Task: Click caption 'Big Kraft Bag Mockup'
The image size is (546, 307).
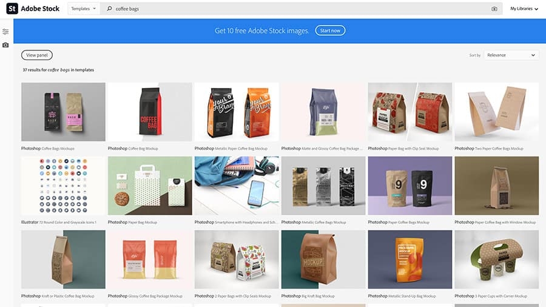Action: coord(318,296)
